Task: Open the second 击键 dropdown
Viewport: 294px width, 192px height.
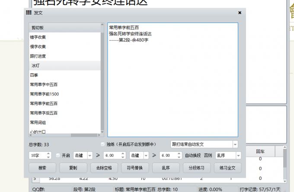Action: (x=146, y=156)
